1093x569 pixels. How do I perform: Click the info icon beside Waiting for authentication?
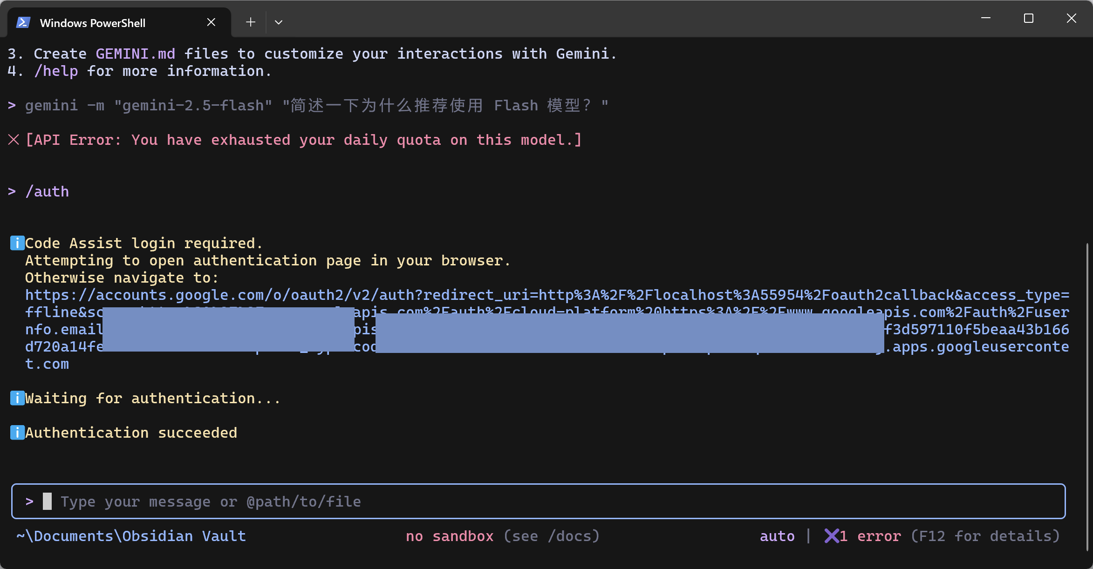coord(17,398)
